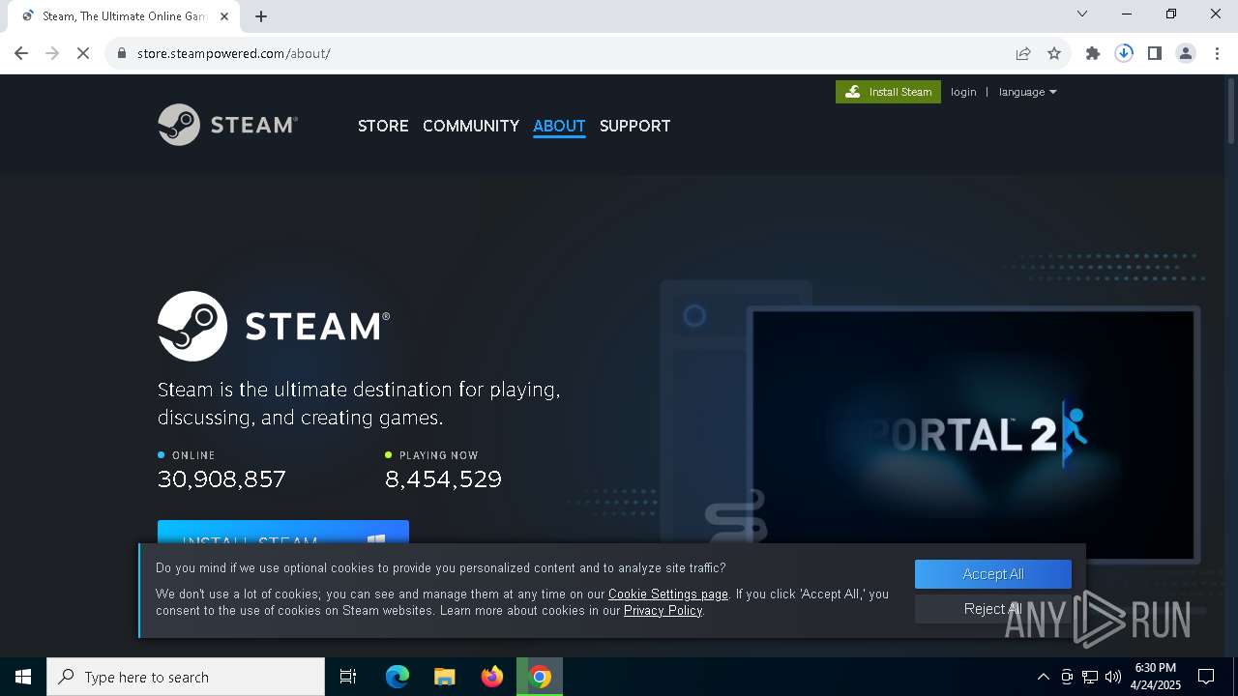Share this page via the share icon
The height and width of the screenshot is (696, 1238).
[x=1022, y=53]
